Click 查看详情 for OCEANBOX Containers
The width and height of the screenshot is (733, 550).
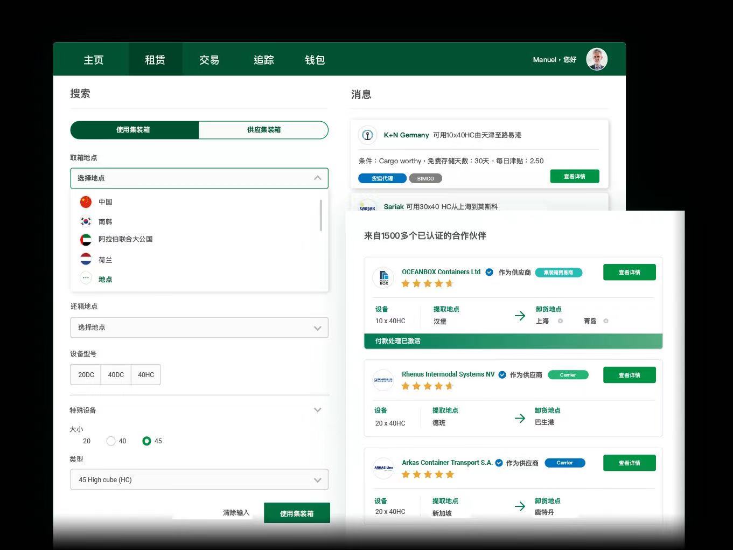[x=629, y=272]
